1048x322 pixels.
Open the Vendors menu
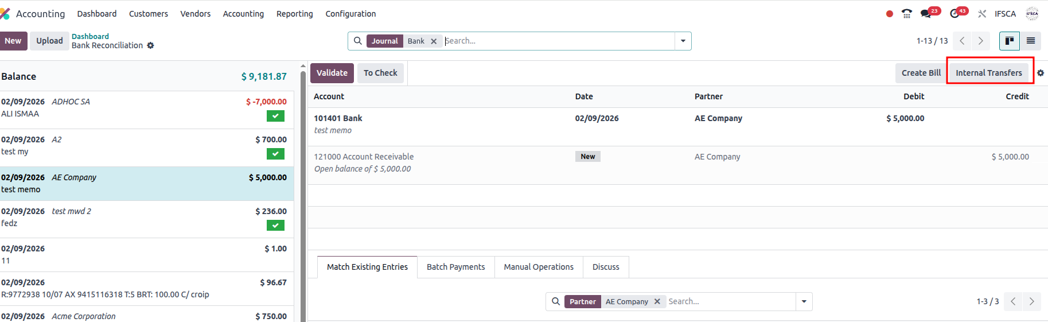click(196, 14)
